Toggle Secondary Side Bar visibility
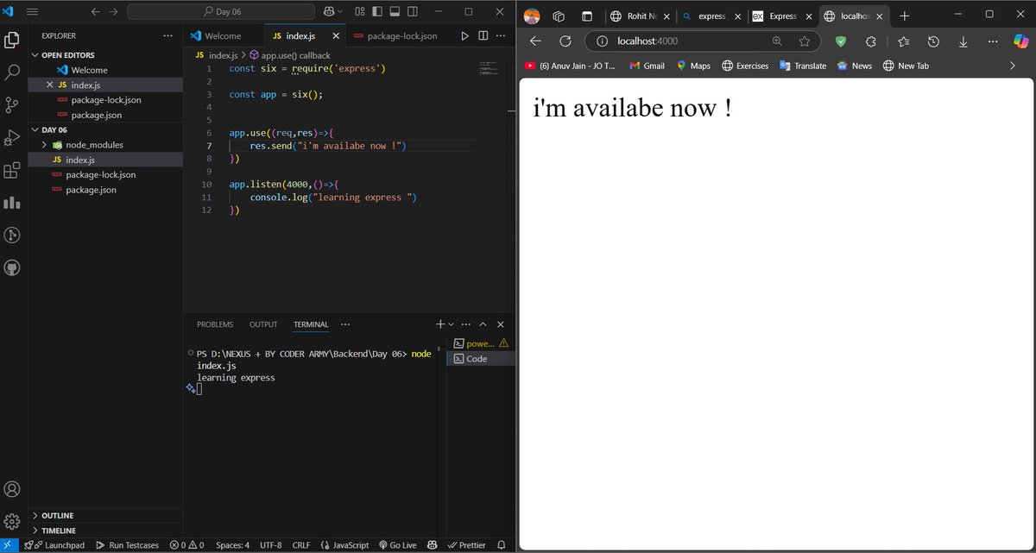The height and width of the screenshot is (553, 1036). pyautogui.click(x=413, y=12)
